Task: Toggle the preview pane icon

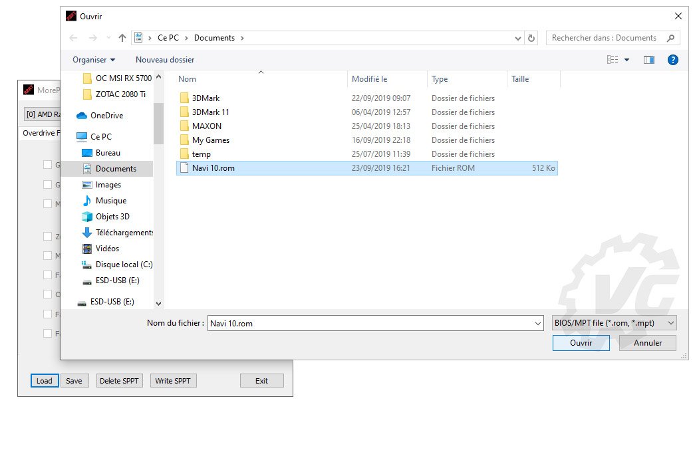Action: coord(649,60)
